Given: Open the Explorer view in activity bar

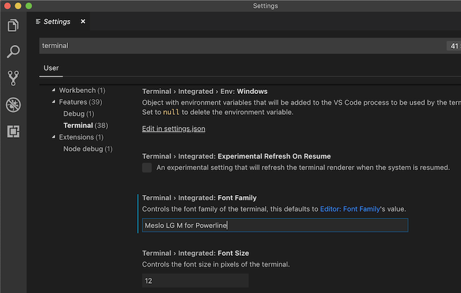Looking at the screenshot, I should click(x=13, y=26).
